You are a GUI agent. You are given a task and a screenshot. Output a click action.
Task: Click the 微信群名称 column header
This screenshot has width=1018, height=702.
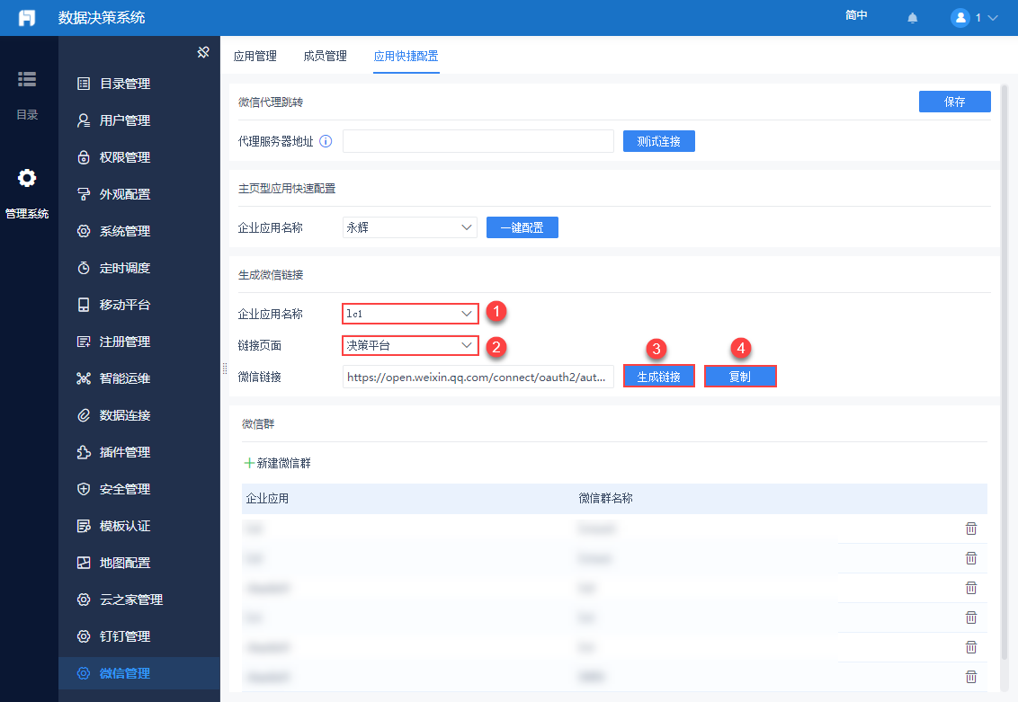pyautogui.click(x=606, y=498)
